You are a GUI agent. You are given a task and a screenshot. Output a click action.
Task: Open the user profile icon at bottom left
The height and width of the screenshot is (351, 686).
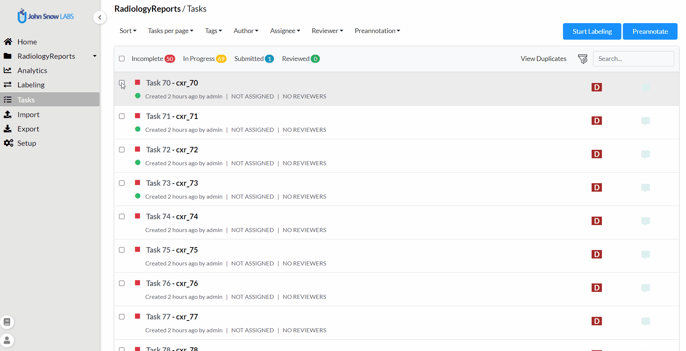(7, 340)
